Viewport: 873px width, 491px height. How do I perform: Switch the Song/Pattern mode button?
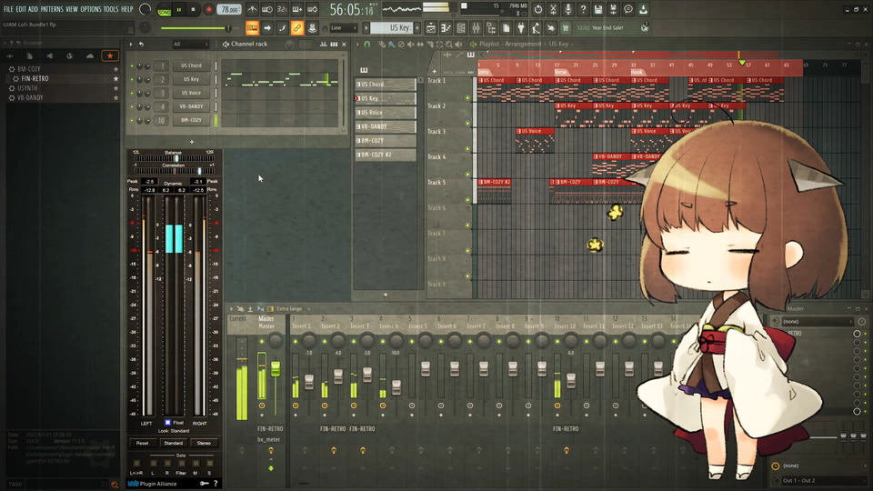tap(165, 10)
